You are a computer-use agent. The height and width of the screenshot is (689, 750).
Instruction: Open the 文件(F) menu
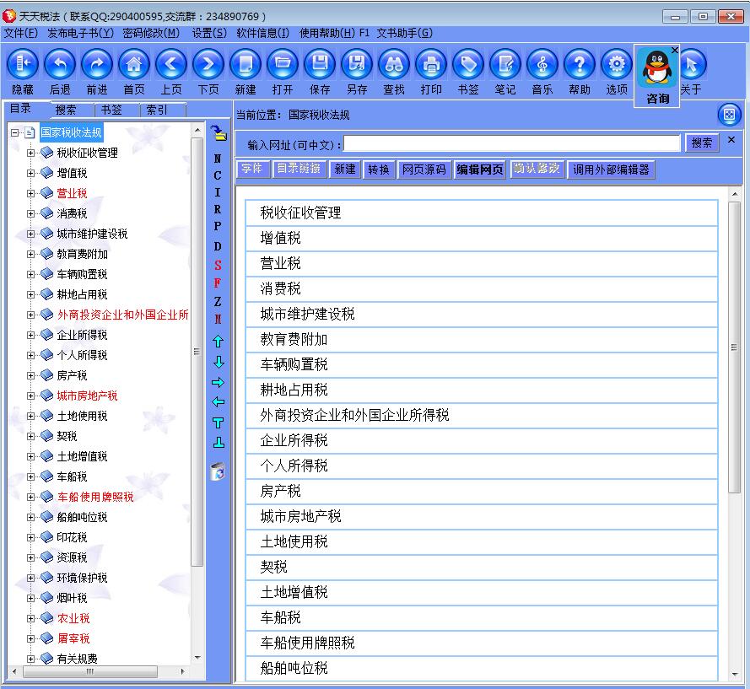coord(21,33)
